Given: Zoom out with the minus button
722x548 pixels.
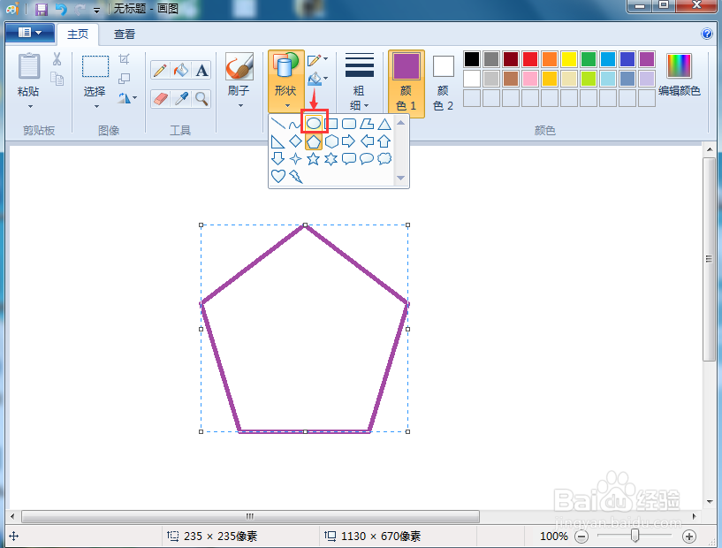Looking at the screenshot, I should tap(582, 536).
